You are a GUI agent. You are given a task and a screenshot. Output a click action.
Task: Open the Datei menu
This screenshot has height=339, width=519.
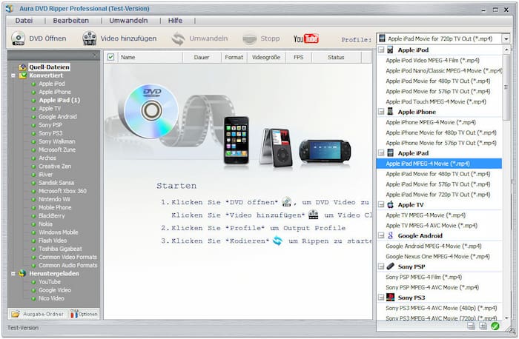pos(24,21)
